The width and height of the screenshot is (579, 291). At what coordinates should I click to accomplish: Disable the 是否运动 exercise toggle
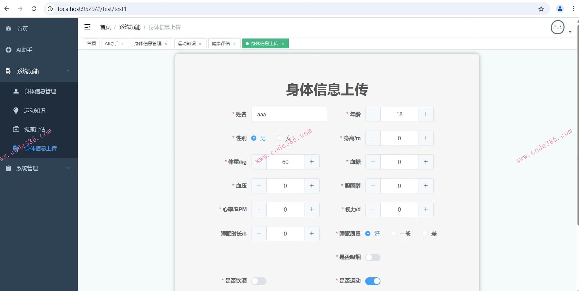pyautogui.click(x=373, y=281)
